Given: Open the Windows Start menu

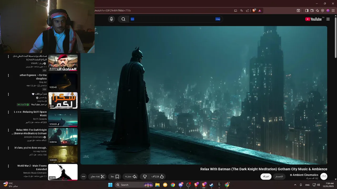Looking at the screenshot, I should point(110,185).
